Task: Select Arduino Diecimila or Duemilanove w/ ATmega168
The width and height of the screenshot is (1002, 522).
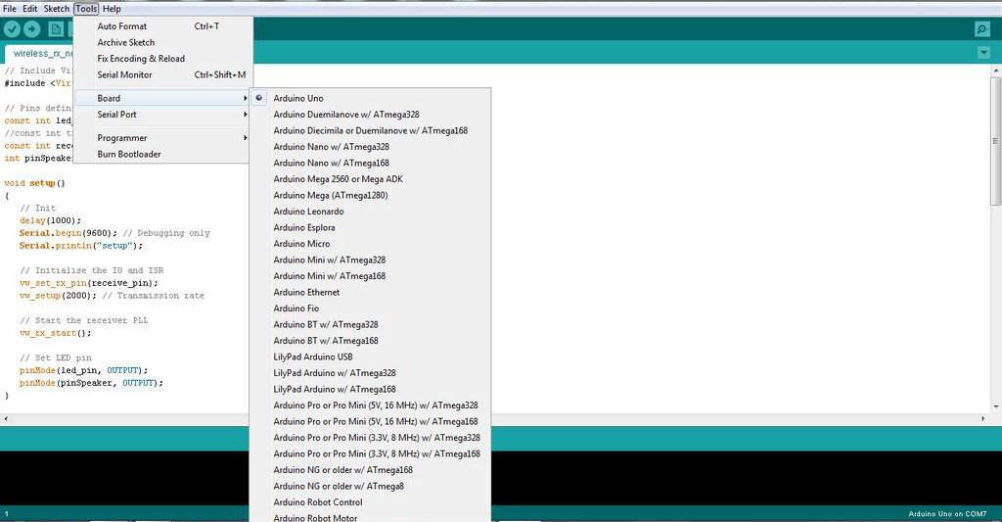Action: pos(370,130)
